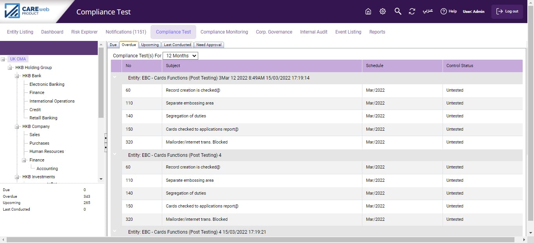
Task: Open Compliance Monitoring
Action: [x=224, y=32]
